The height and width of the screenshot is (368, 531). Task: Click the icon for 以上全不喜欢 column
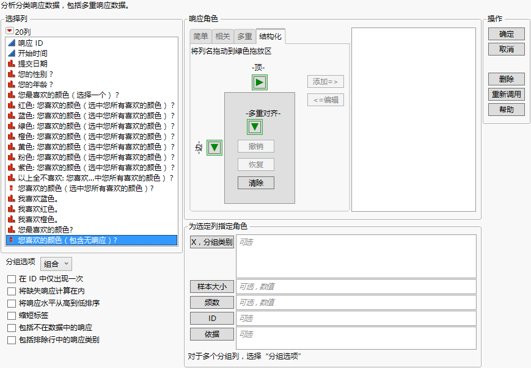12,178
